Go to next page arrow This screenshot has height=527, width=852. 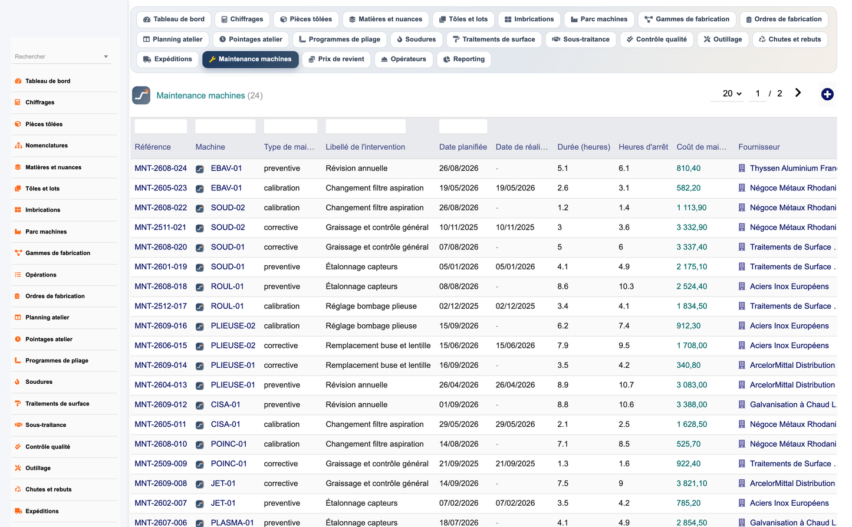[798, 93]
